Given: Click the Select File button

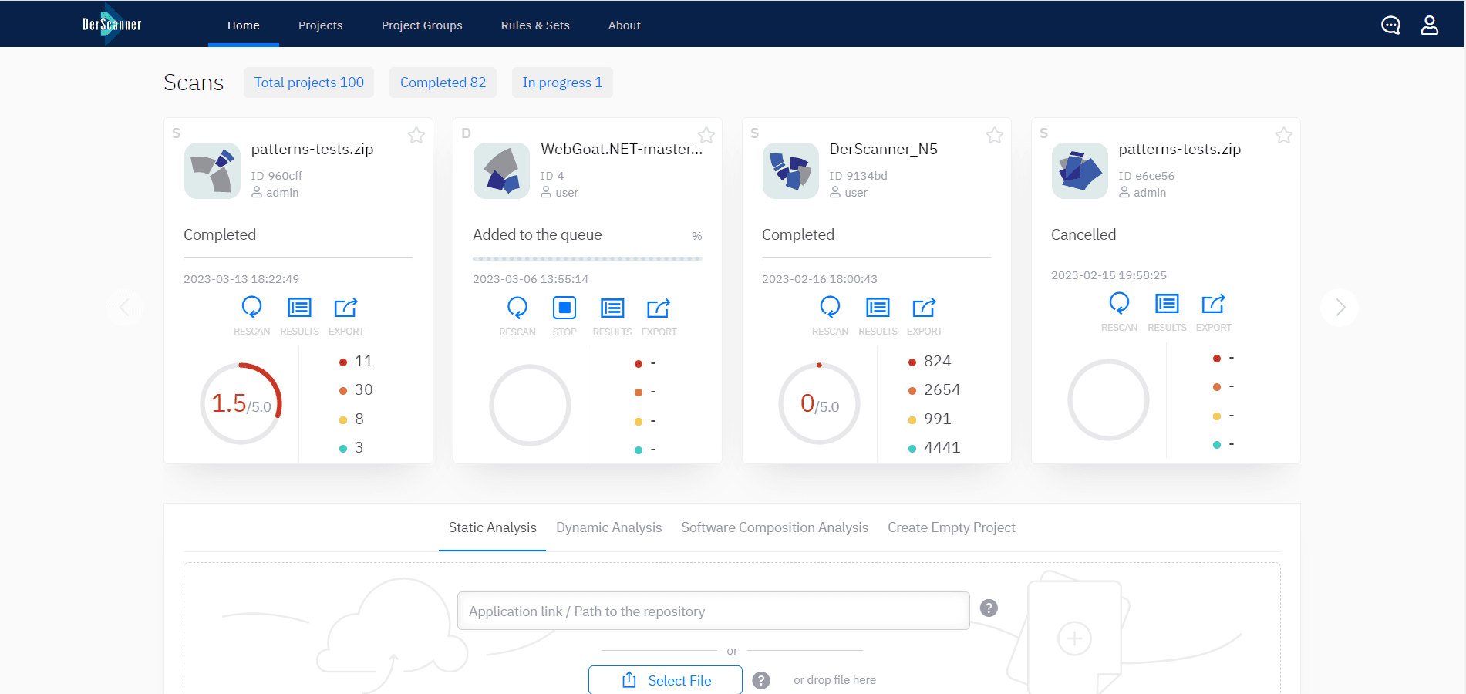Looking at the screenshot, I should (665, 679).
